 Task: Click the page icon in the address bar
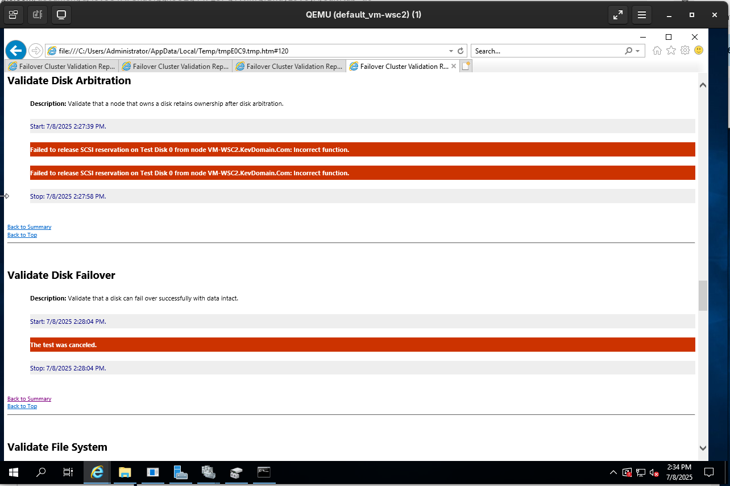(x=52, y=51)
